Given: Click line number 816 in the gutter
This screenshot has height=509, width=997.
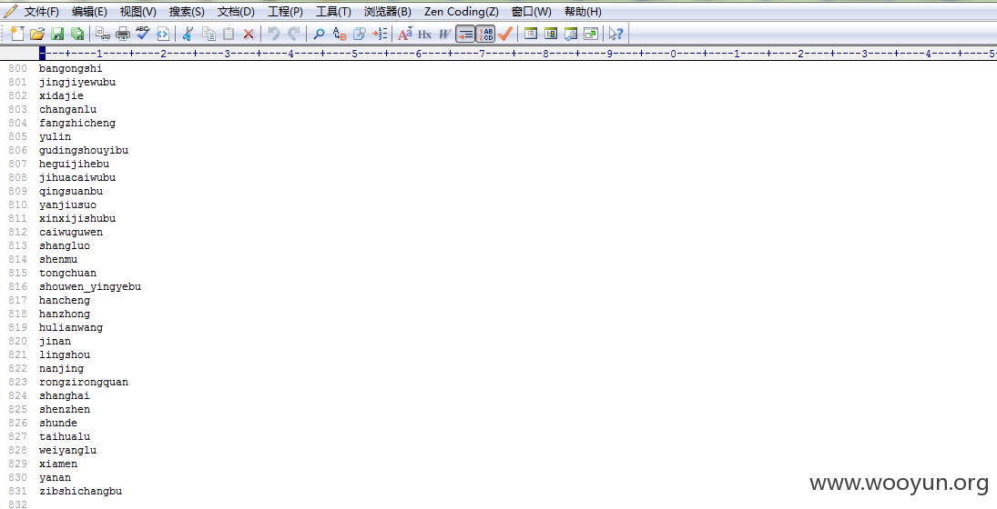Looking at the screenshot, I should point(18,287).
